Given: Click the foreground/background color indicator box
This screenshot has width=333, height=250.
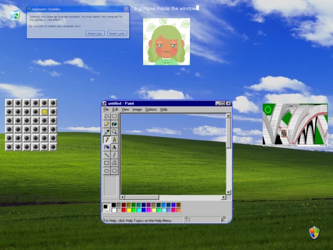Looking at the screenshot, I should click(107, 207).
